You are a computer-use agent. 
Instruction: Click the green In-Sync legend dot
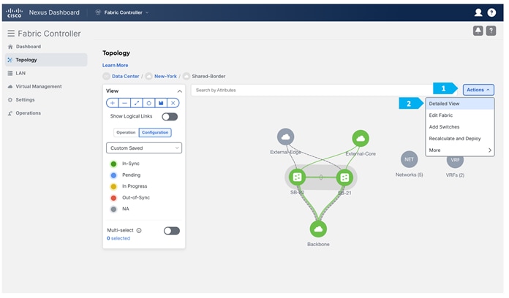pos(113,164)
